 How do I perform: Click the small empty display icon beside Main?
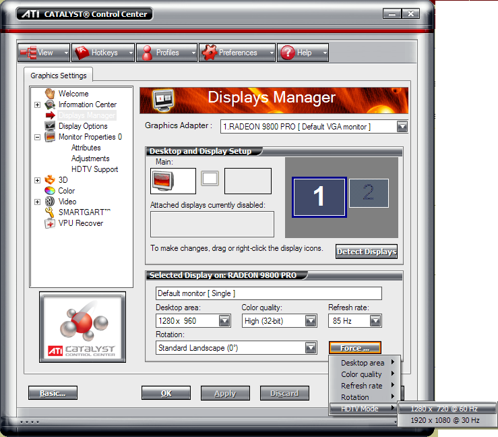(x=210, y=178)
